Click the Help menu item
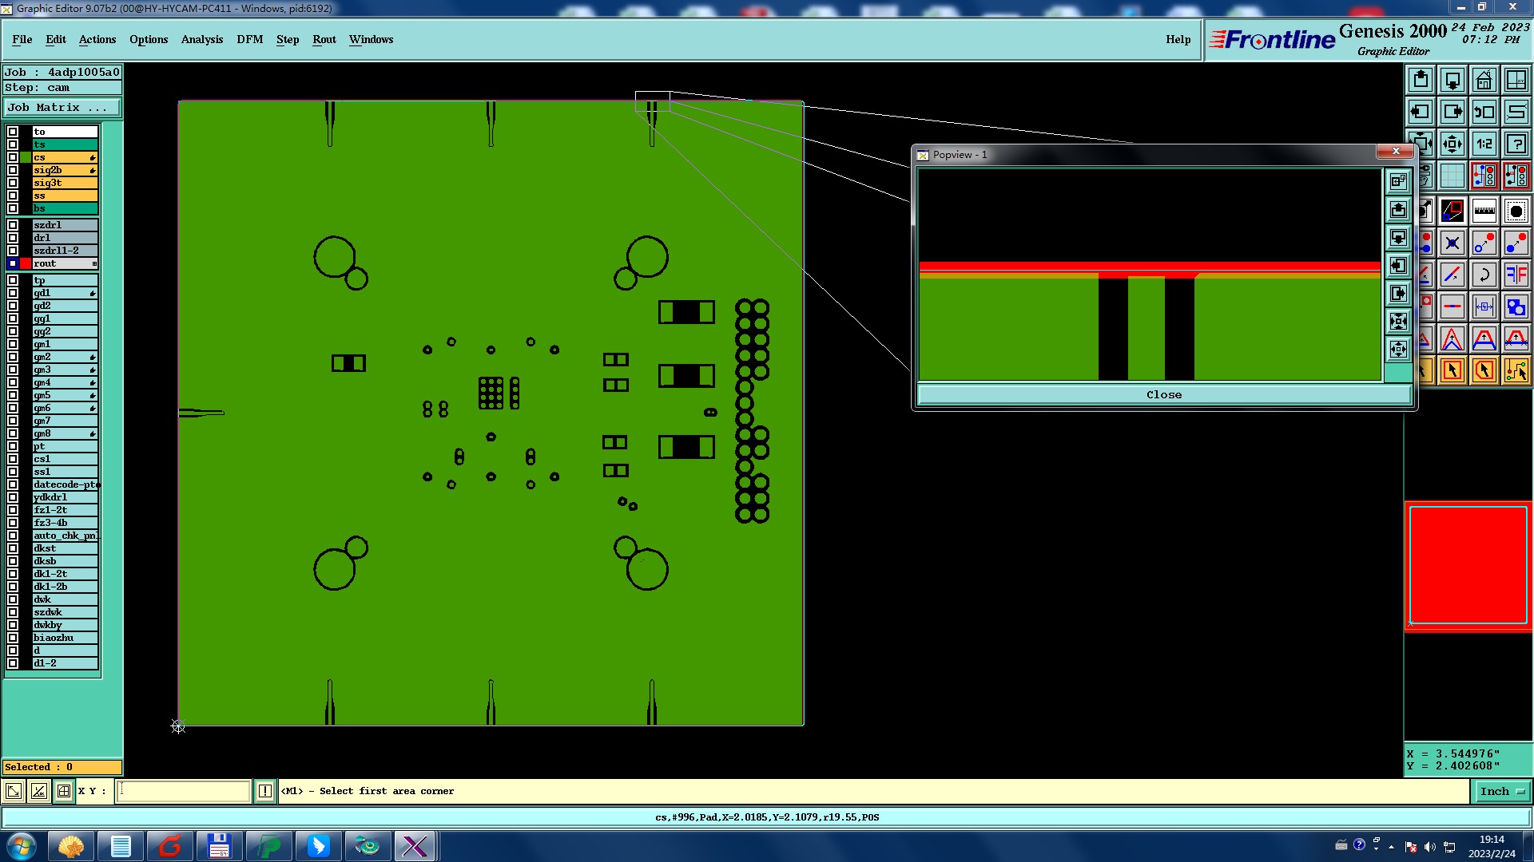1534x862 pixels. [1178, 39]
